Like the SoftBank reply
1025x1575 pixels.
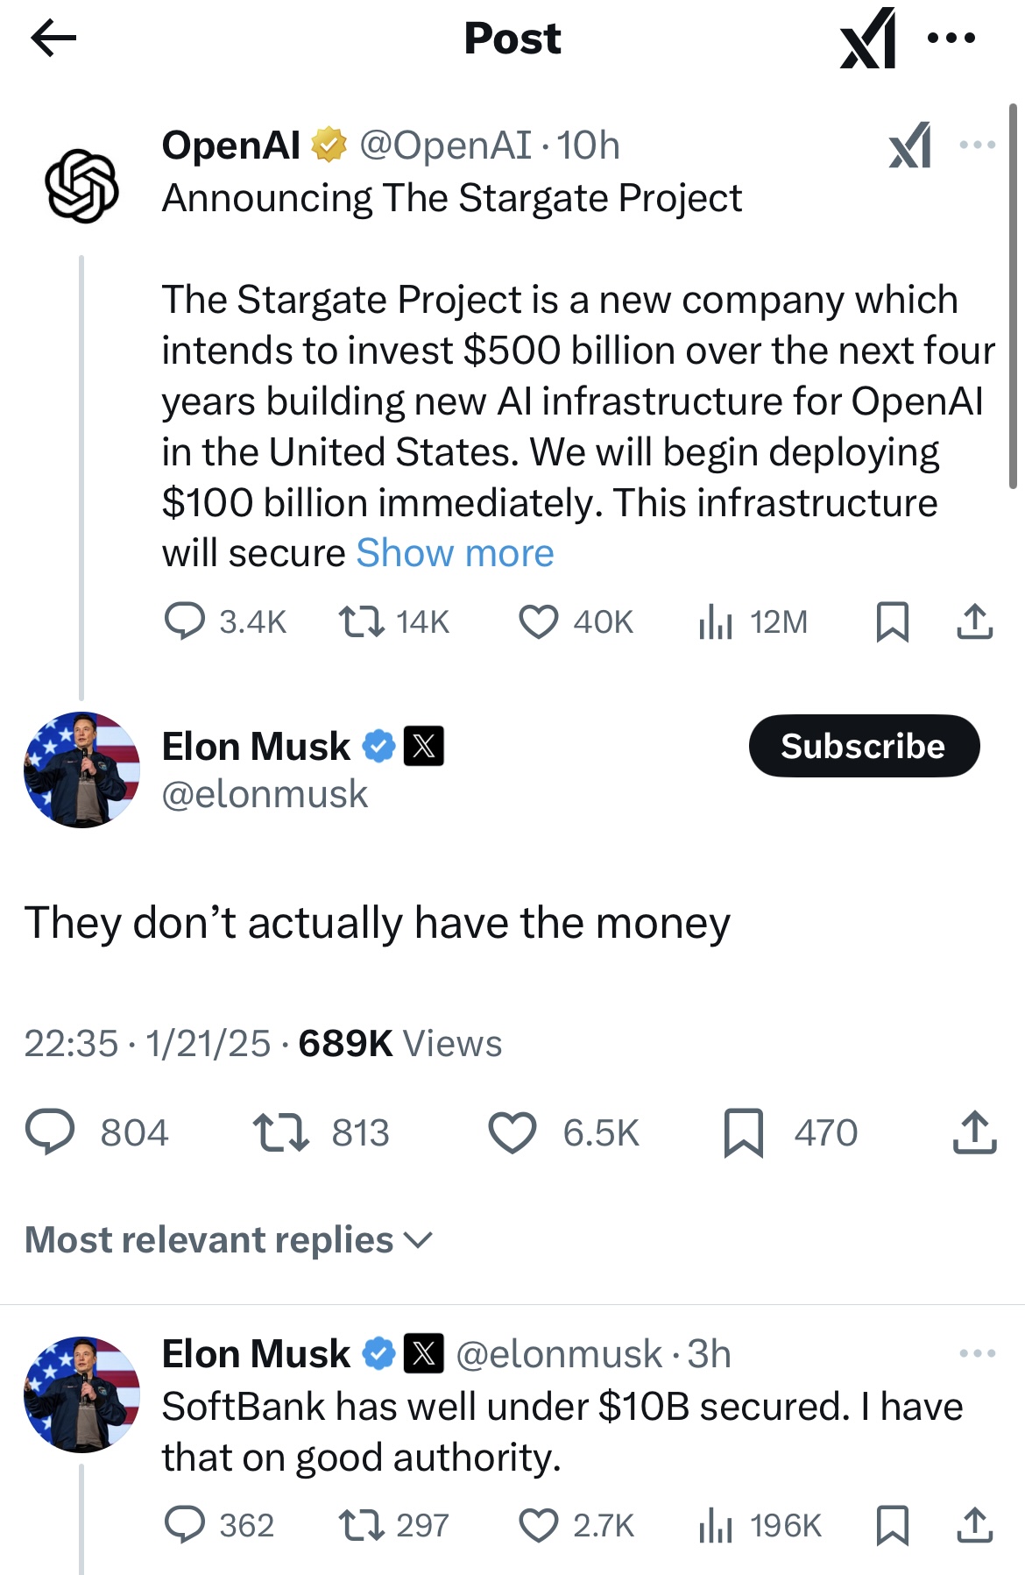(538, 1526)
